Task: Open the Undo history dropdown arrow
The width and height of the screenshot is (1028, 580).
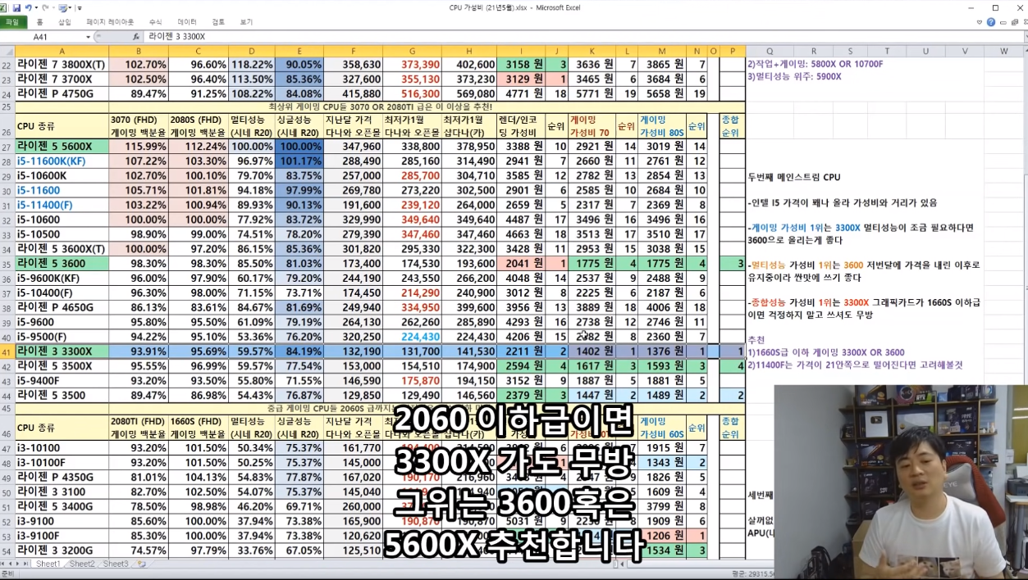Action: pyautogui.click(x=38, y=7)
